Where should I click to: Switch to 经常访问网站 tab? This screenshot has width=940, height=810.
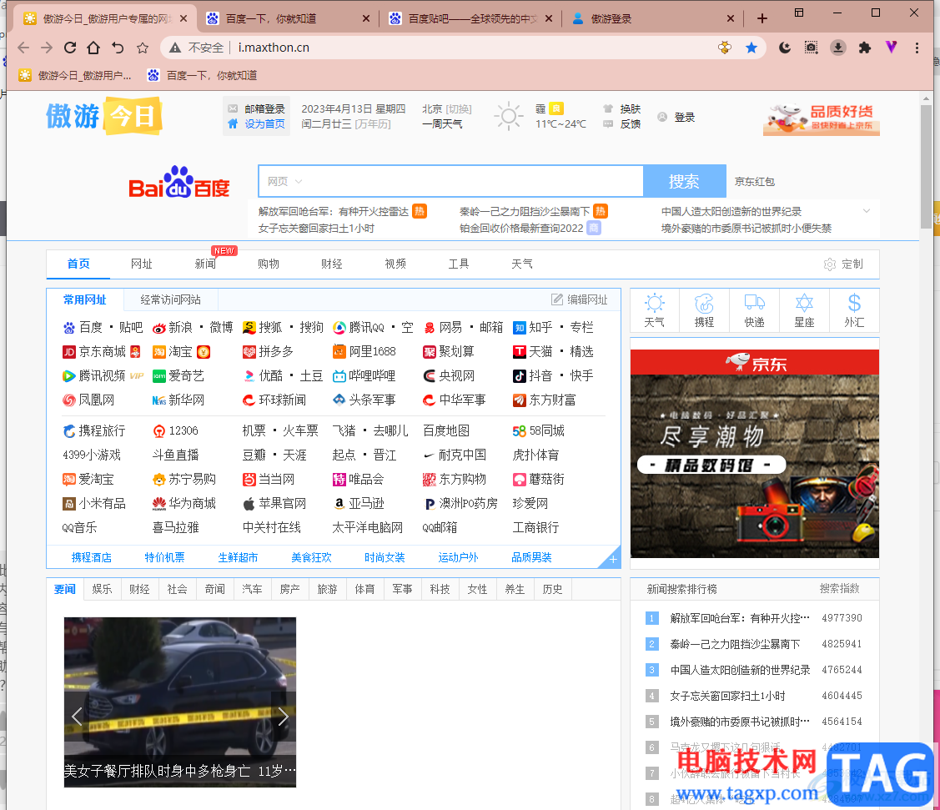pyautogui.click(x=170, y=299)
